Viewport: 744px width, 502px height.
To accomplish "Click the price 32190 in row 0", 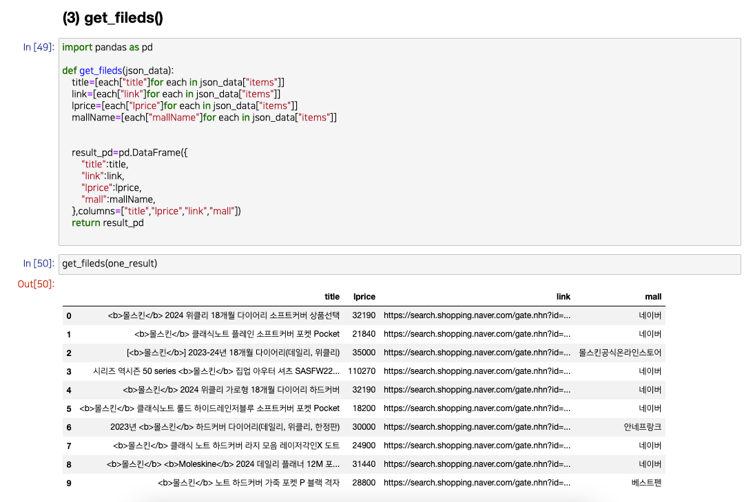I will coord(364,315).
